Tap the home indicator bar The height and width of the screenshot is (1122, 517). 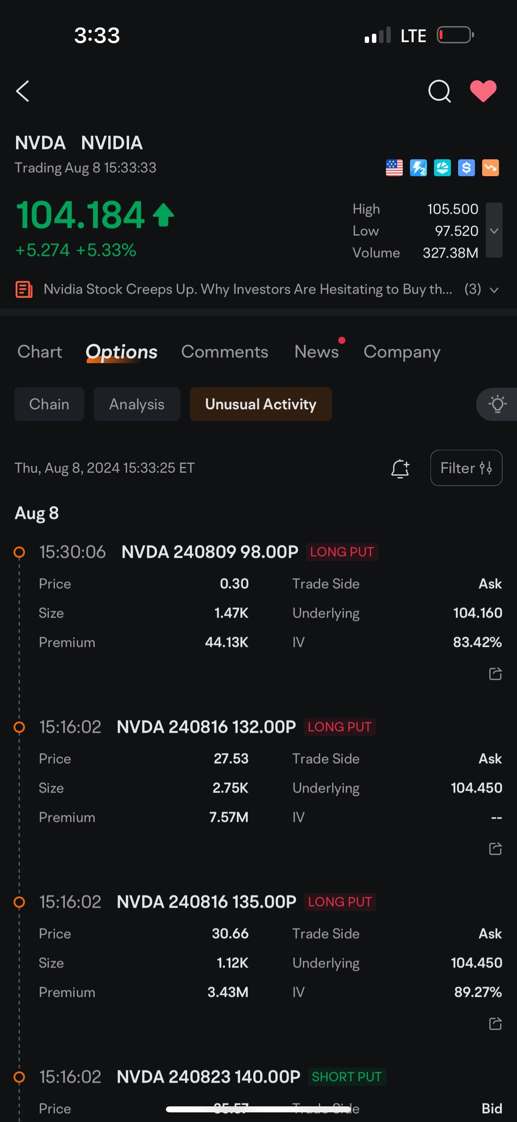(x=258, y=1109)
